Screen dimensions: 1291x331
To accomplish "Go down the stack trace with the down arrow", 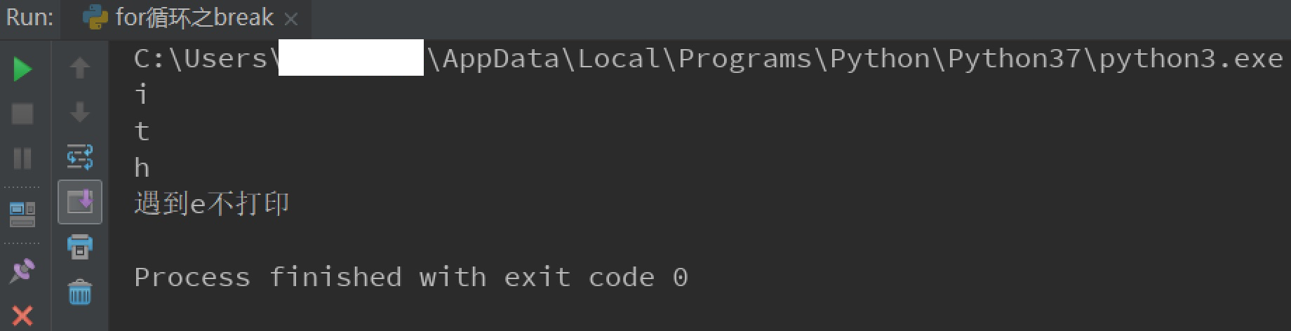I will tap(80, 112).
